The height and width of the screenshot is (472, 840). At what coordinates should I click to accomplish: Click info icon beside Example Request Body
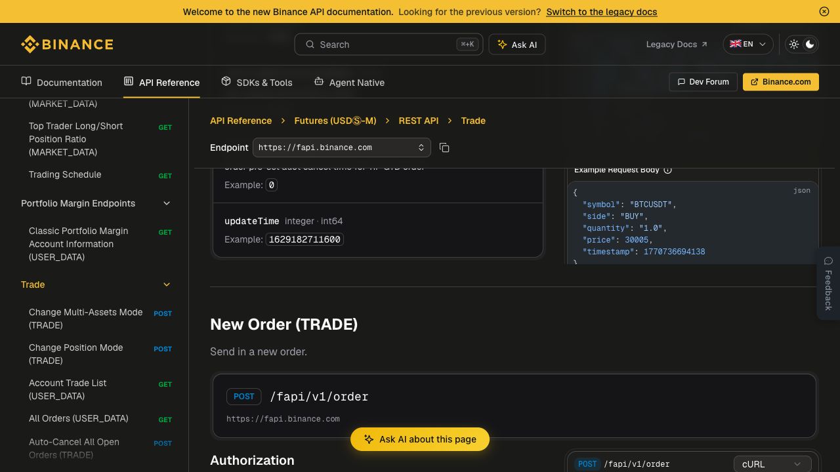click(668, 170)
